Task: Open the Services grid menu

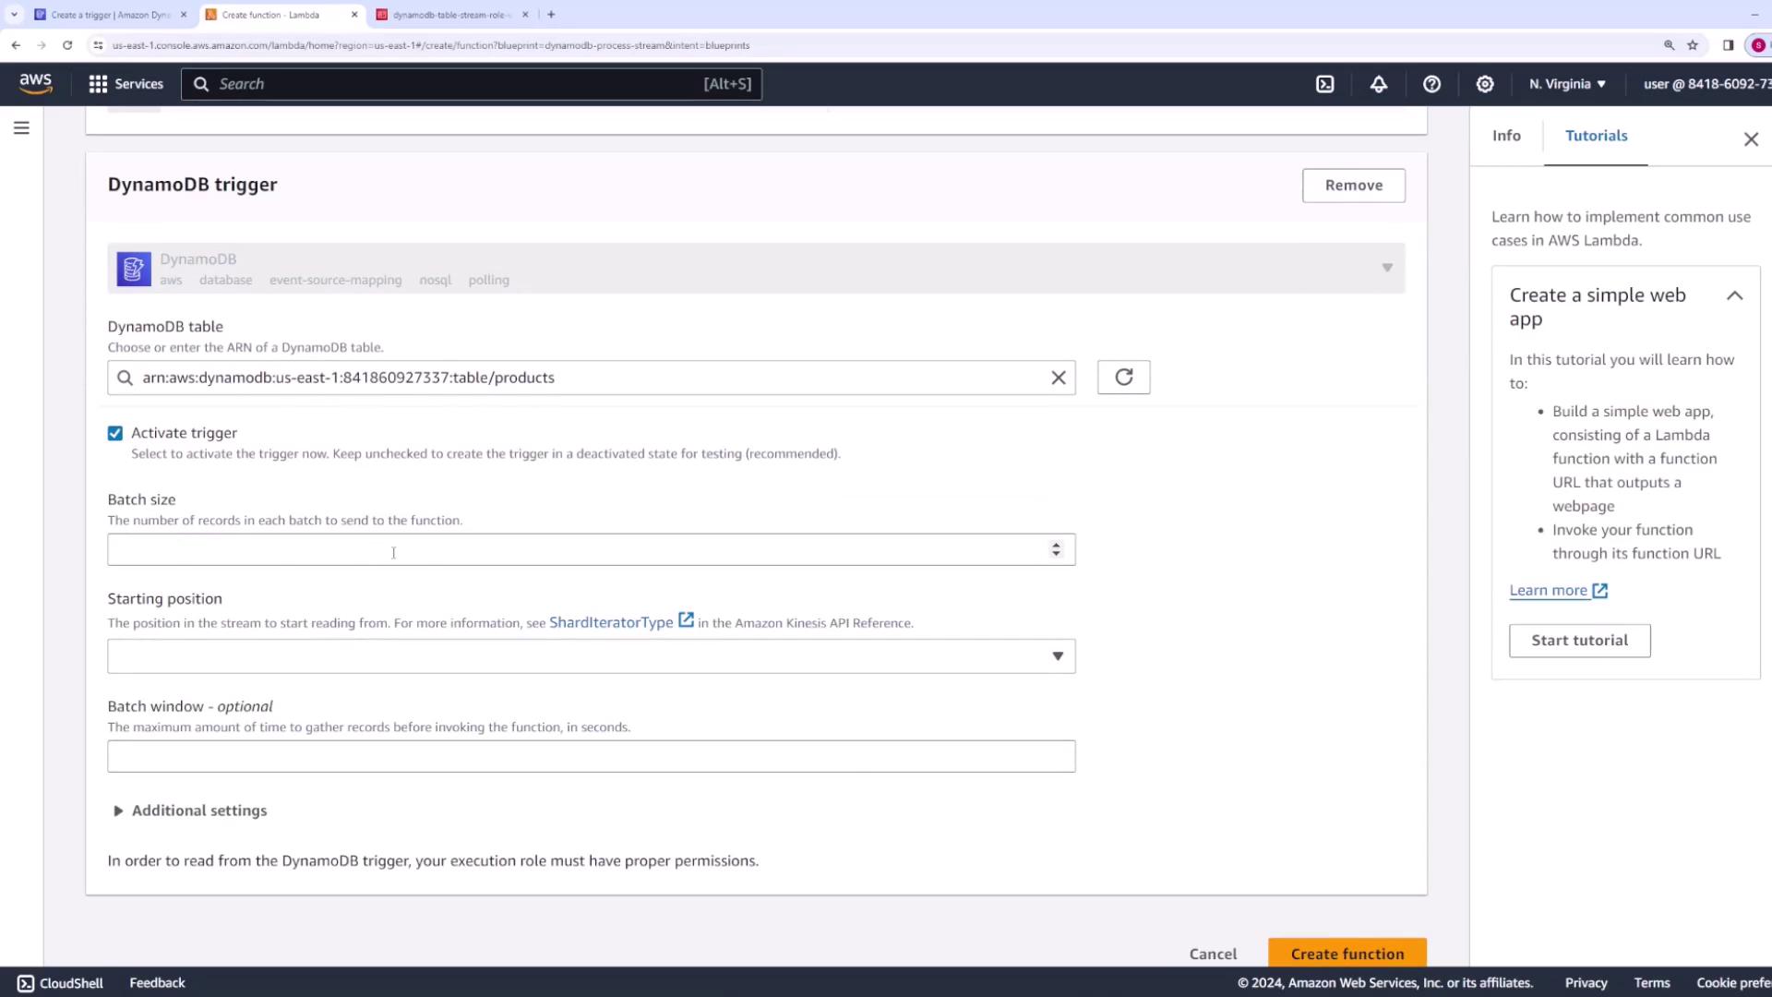Action: click(125, 84)
